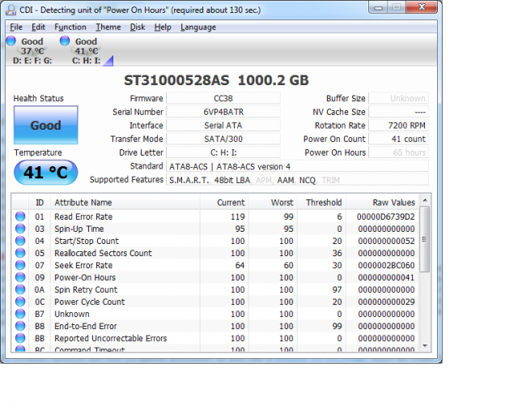Click raw value 0000002BC060
The height and width of the screenshot is (415, 518).
386,265
